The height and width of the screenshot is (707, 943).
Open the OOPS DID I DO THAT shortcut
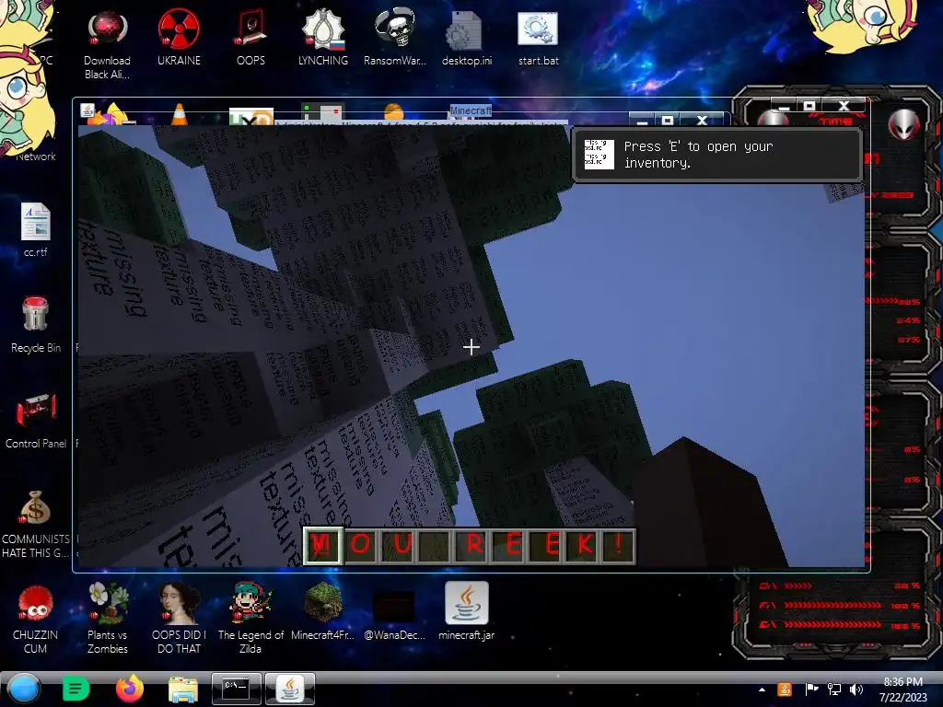pyautogui.click(x=179, y=618)
